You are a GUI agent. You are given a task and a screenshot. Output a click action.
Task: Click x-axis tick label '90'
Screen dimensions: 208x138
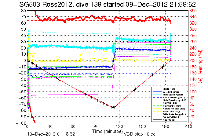96,126
